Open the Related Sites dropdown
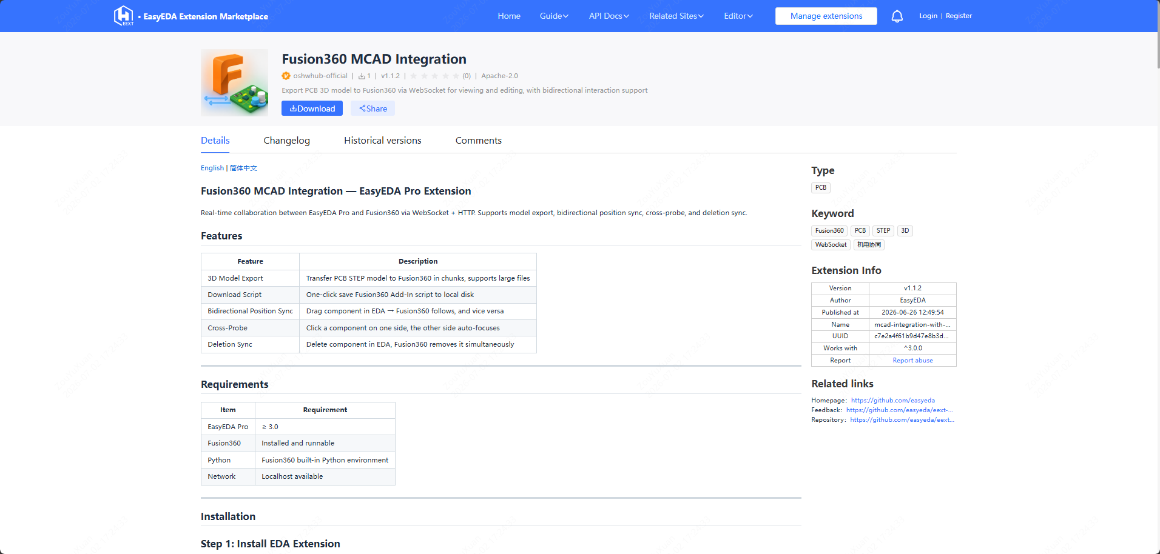This screenshot has width=1160, height=554. tap(676, 16)
